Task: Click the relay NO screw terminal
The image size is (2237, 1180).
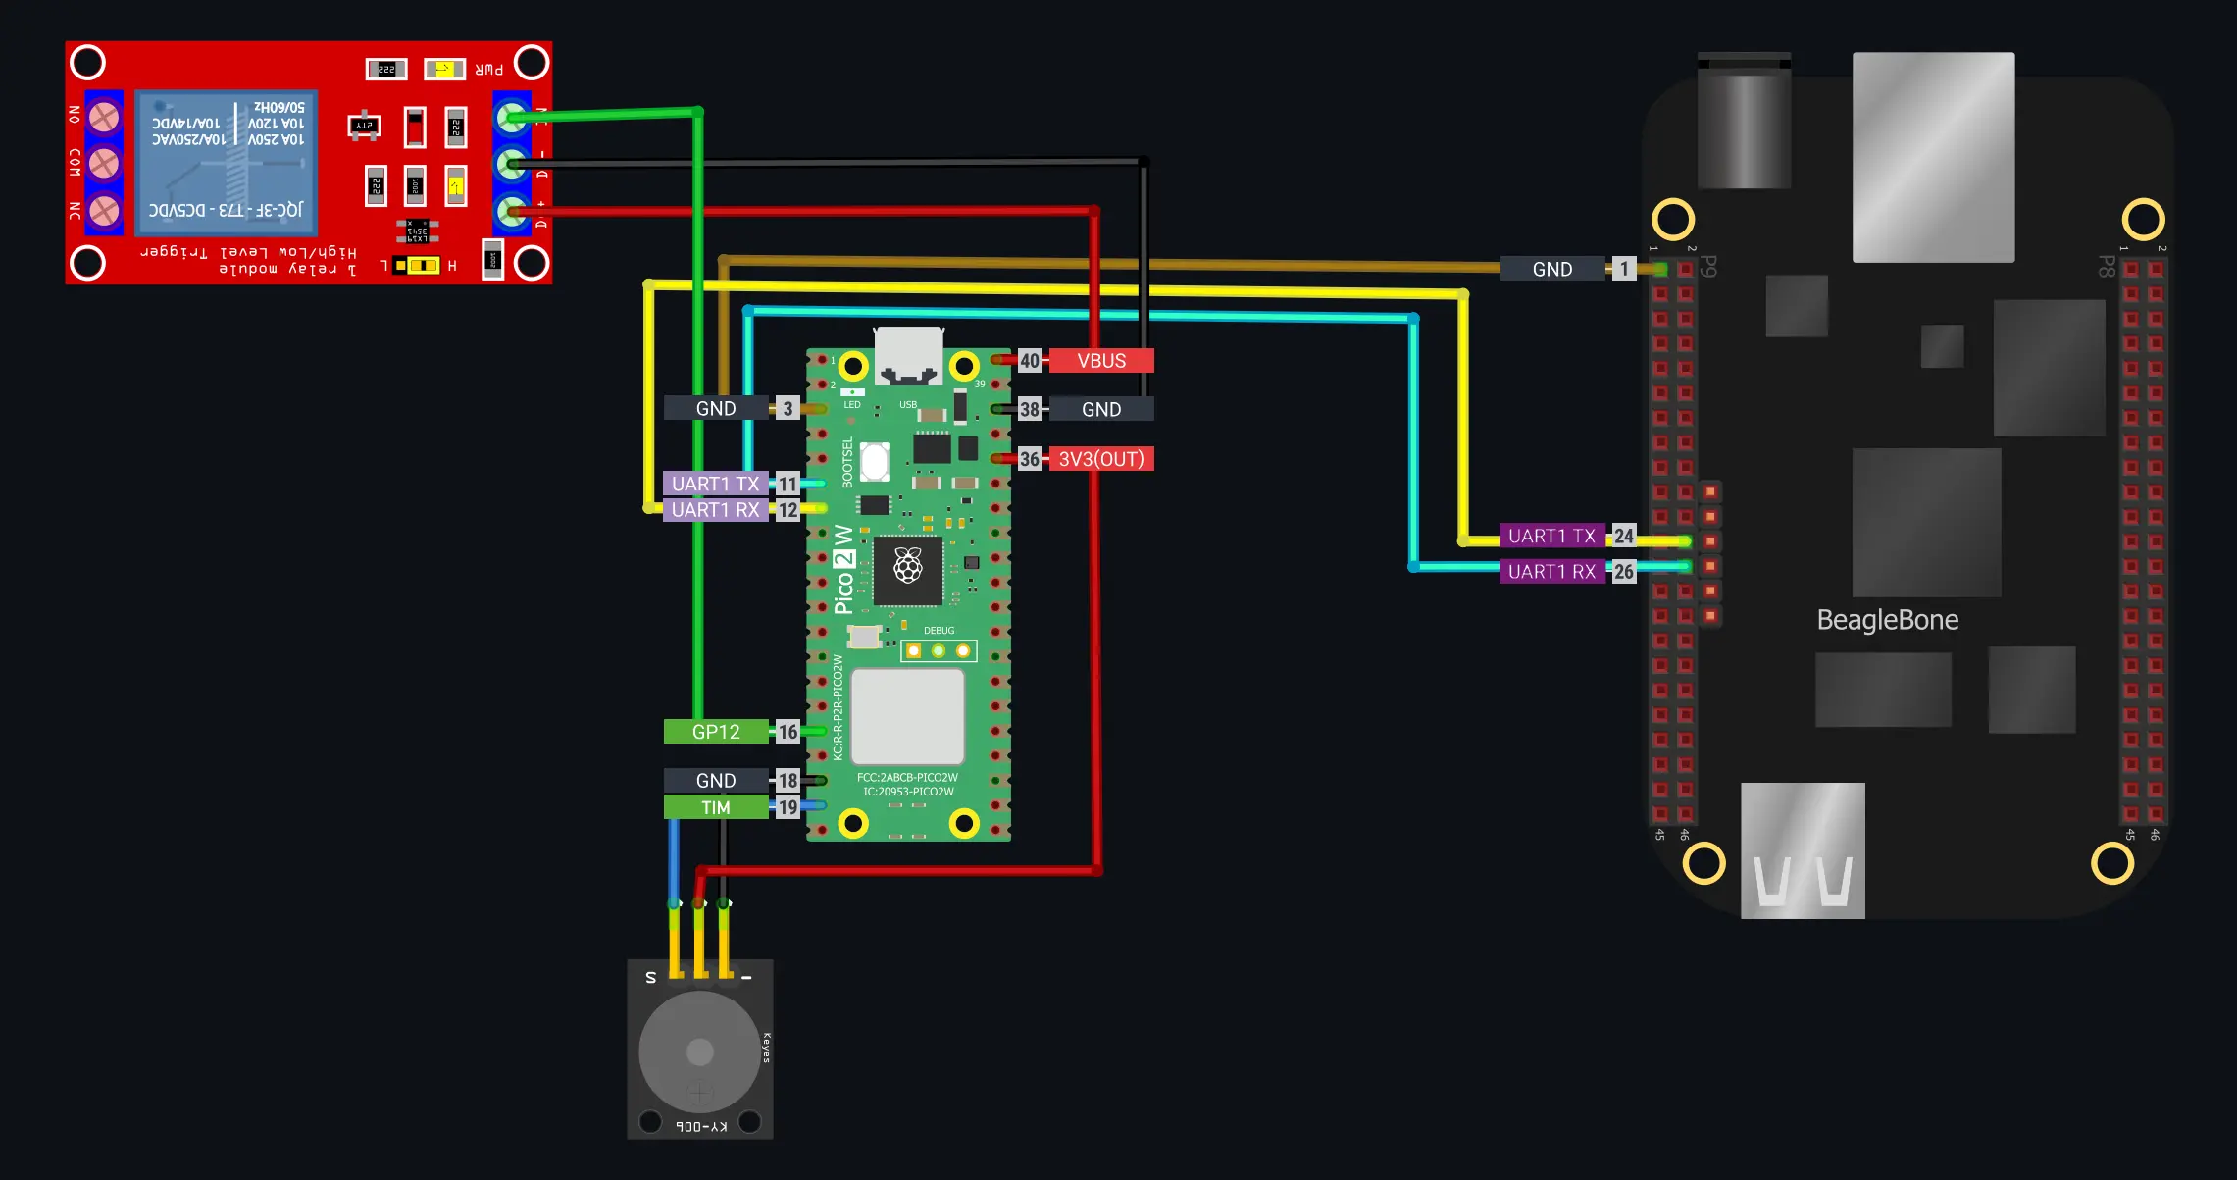Action: tap(103, 117)
